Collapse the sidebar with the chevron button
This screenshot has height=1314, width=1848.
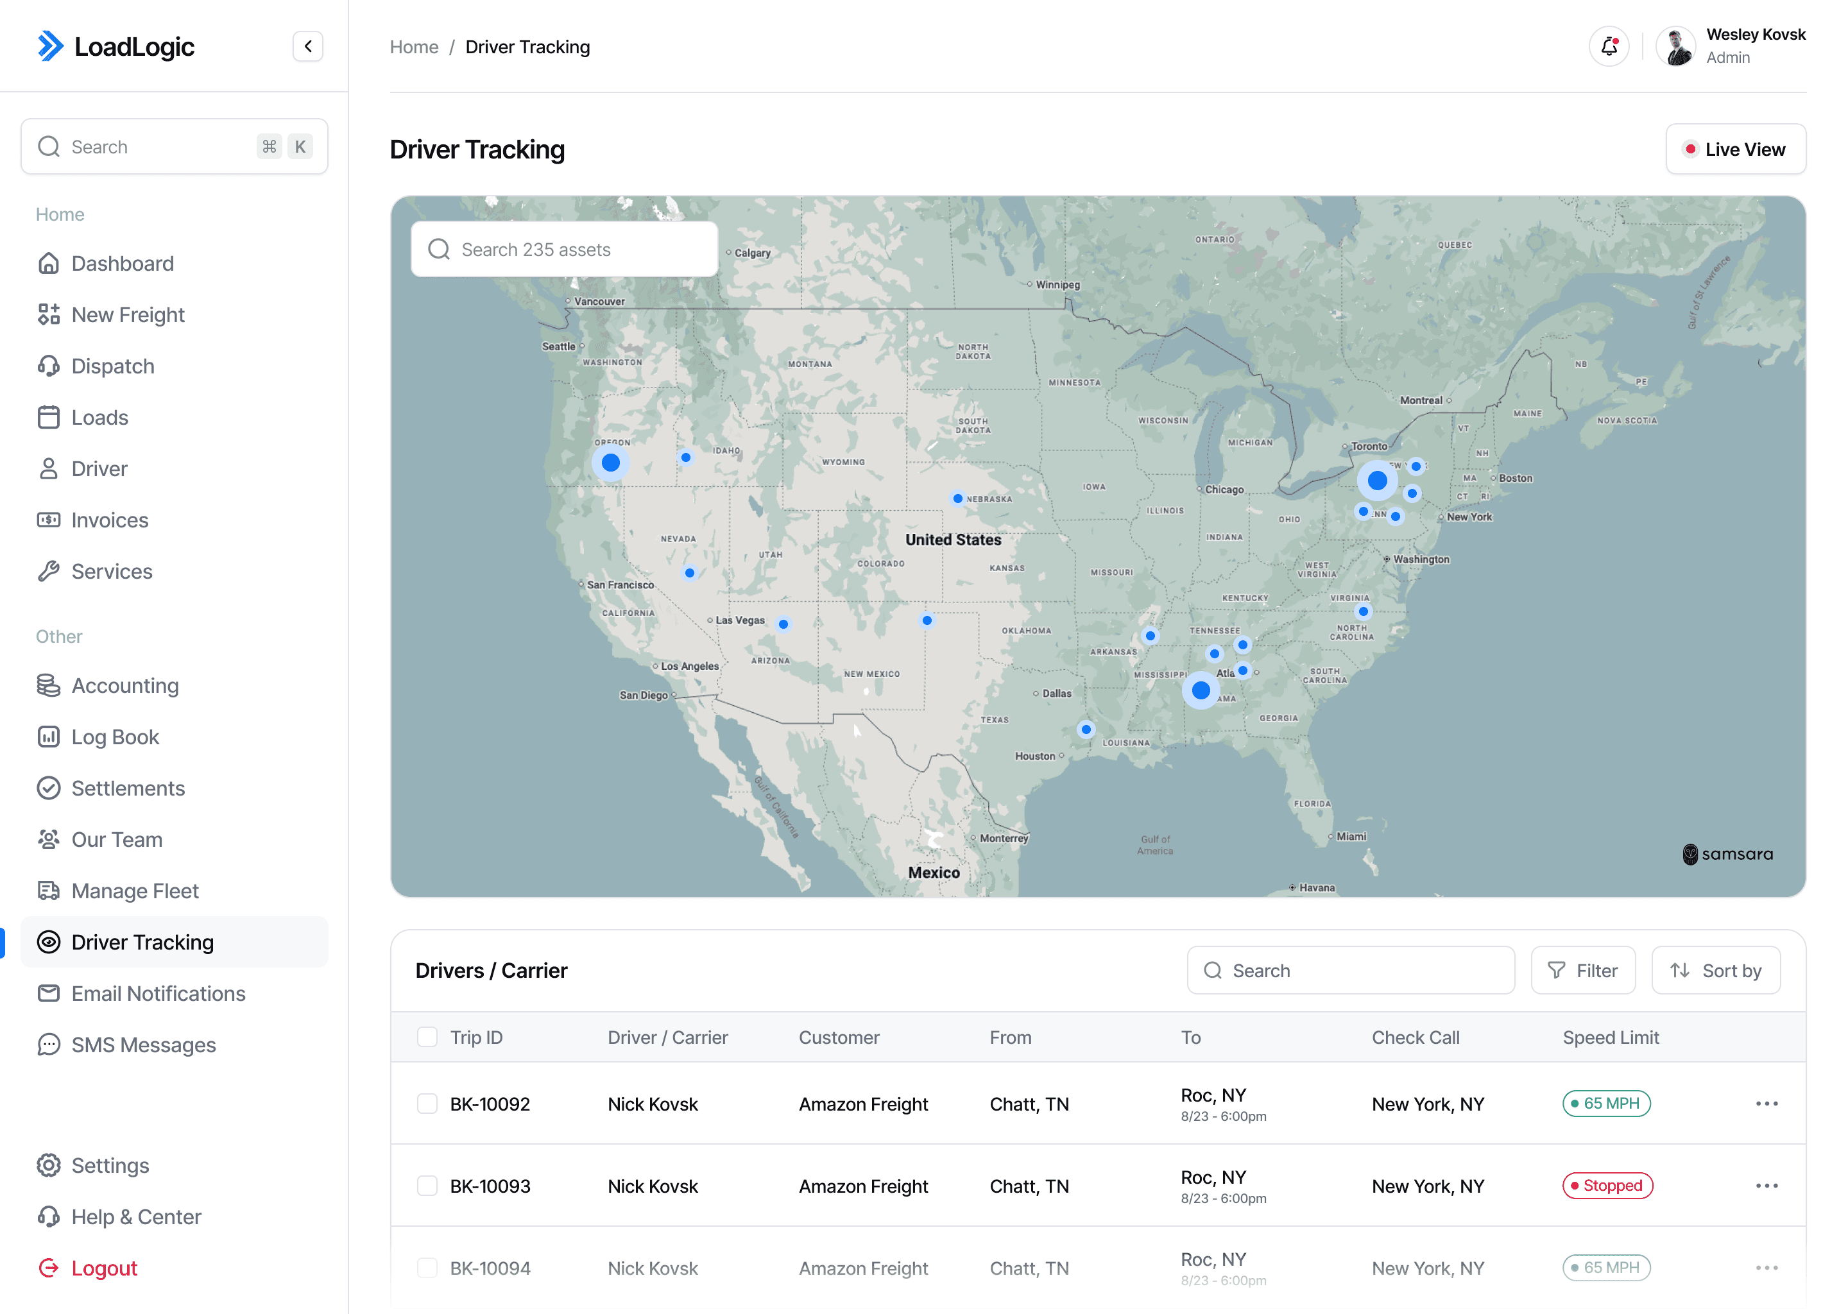coord(307,47)
